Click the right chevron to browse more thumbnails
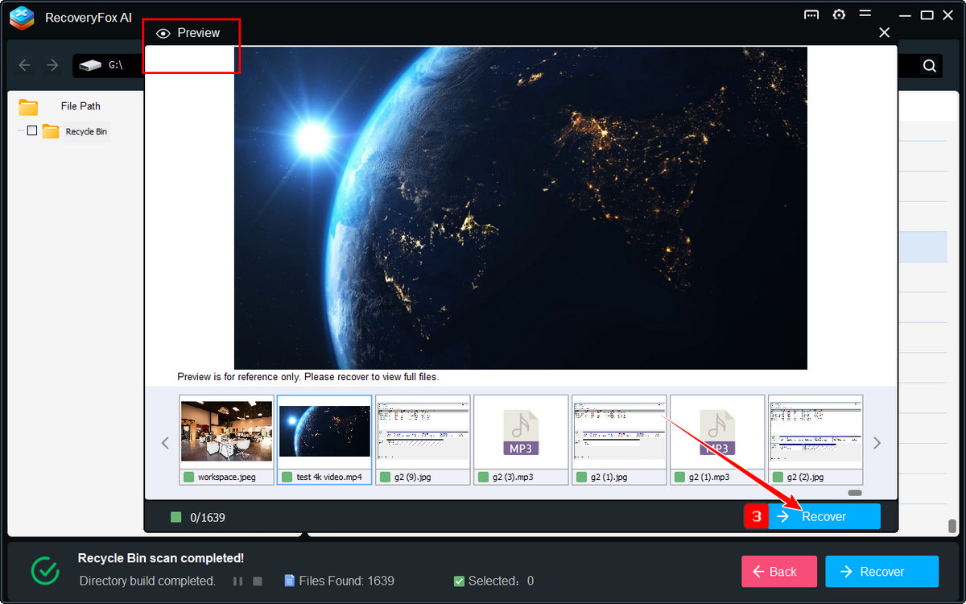 877,442
